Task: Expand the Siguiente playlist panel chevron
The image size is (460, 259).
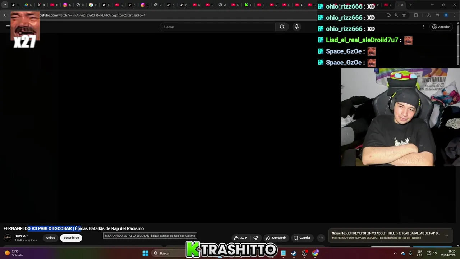Action: tap(447, 236)
